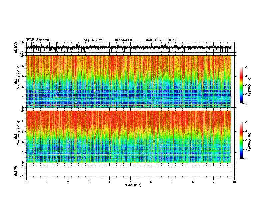
Task: Click time axis tick label "1"
Action: [x=47, y=182]
